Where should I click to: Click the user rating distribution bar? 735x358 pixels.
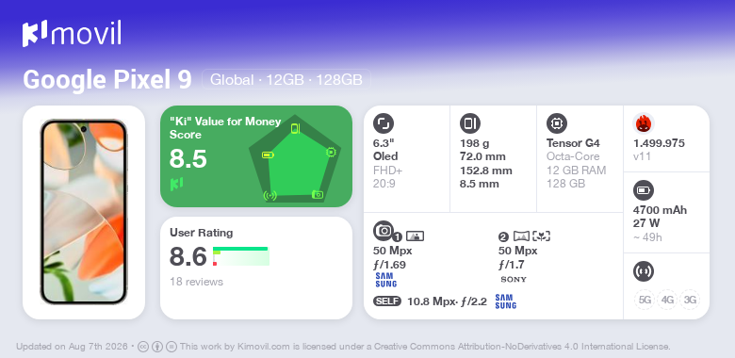(x=241, y=256)
